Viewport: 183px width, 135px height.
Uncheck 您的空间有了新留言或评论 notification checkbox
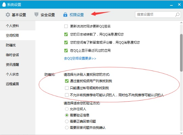(x=66, y=43)
